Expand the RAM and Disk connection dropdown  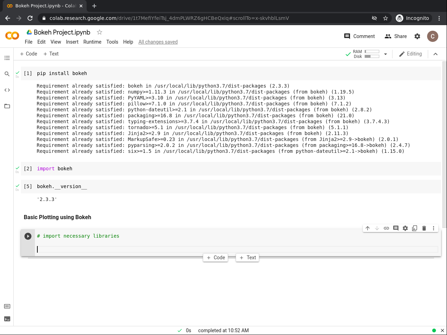point(386,54)
